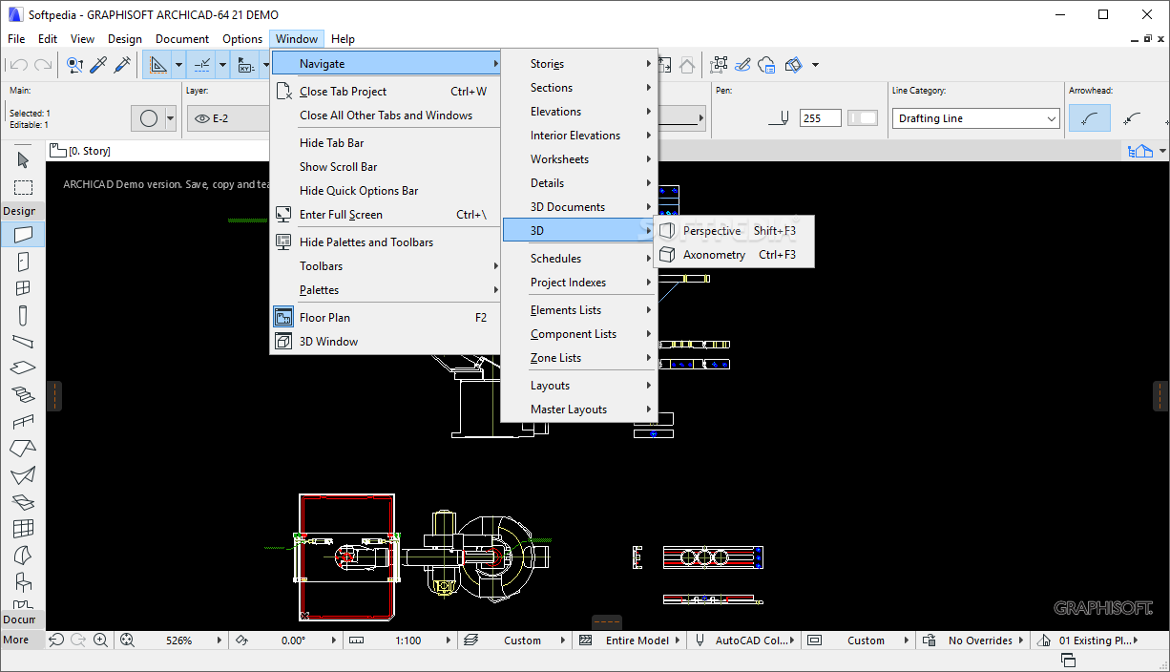Open the Navigator pop-up house icon
The width and height of the screenshot is (1170, 672).
[1139, 151]
